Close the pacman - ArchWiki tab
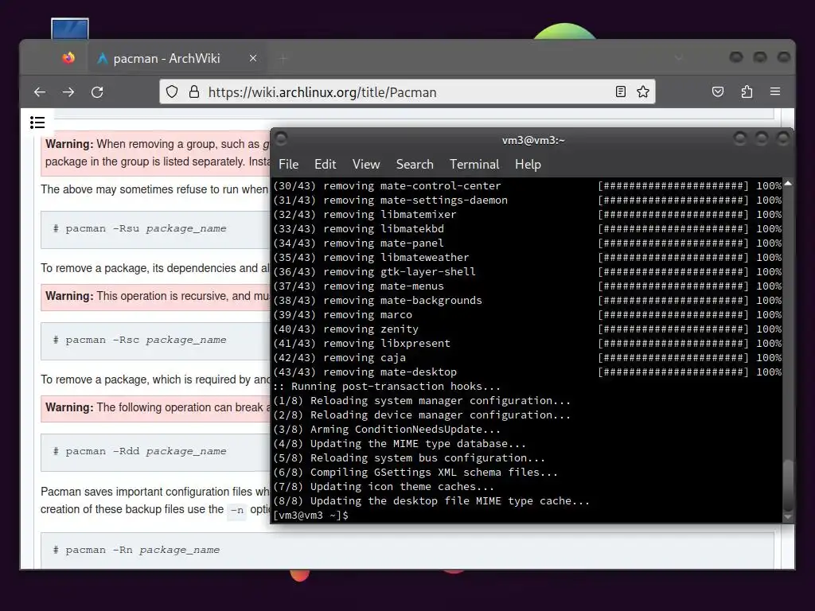The height and width of the screenshot is (611, 815). (253, 58)
